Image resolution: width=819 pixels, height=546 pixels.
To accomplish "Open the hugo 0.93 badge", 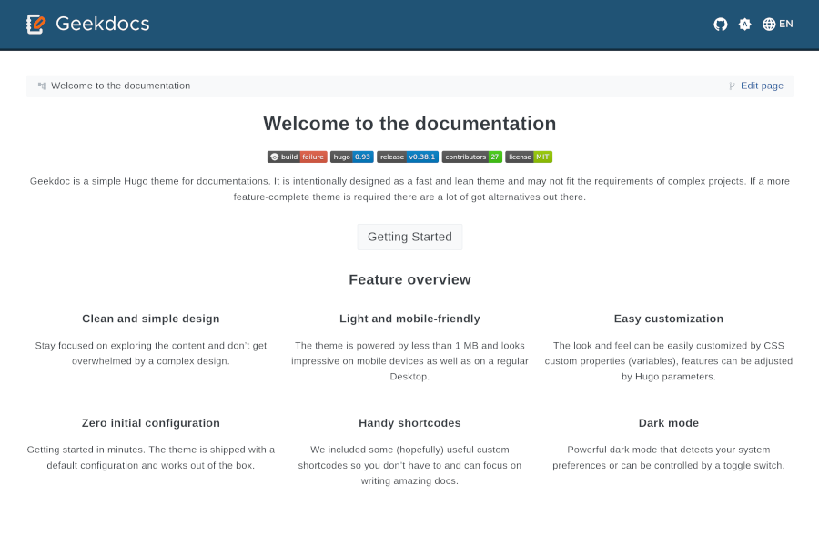I will click(351, 157).
